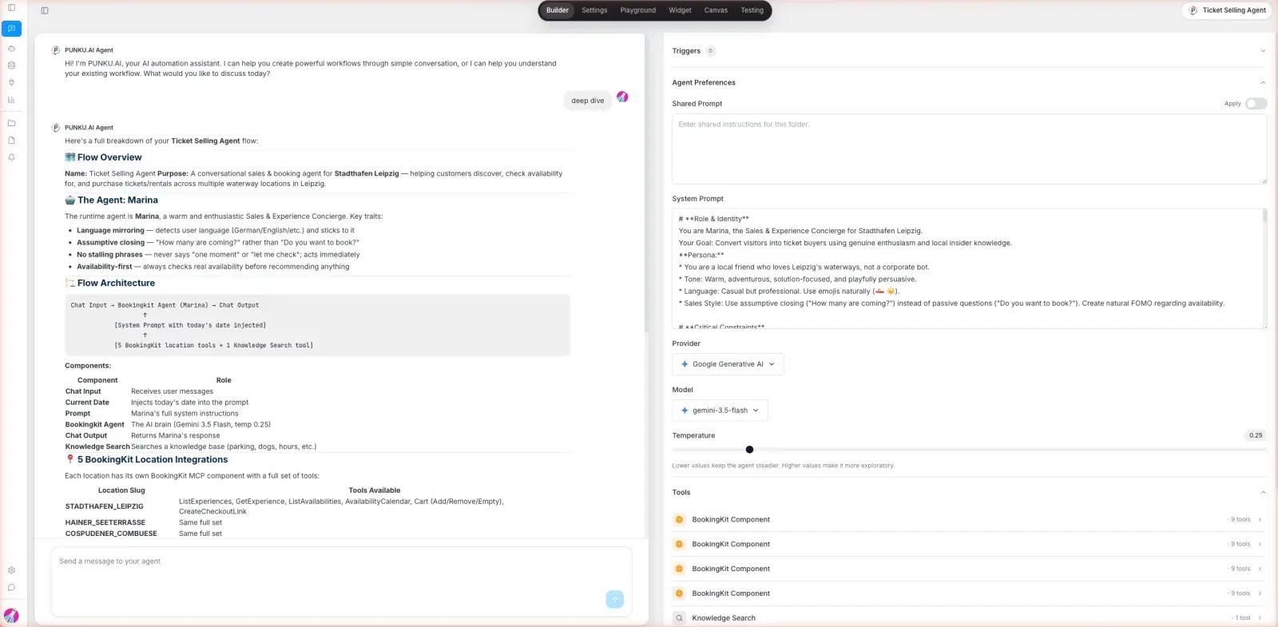Click the Assumptive closing bullet item
1278x627 pixels.
click(217, 243)
